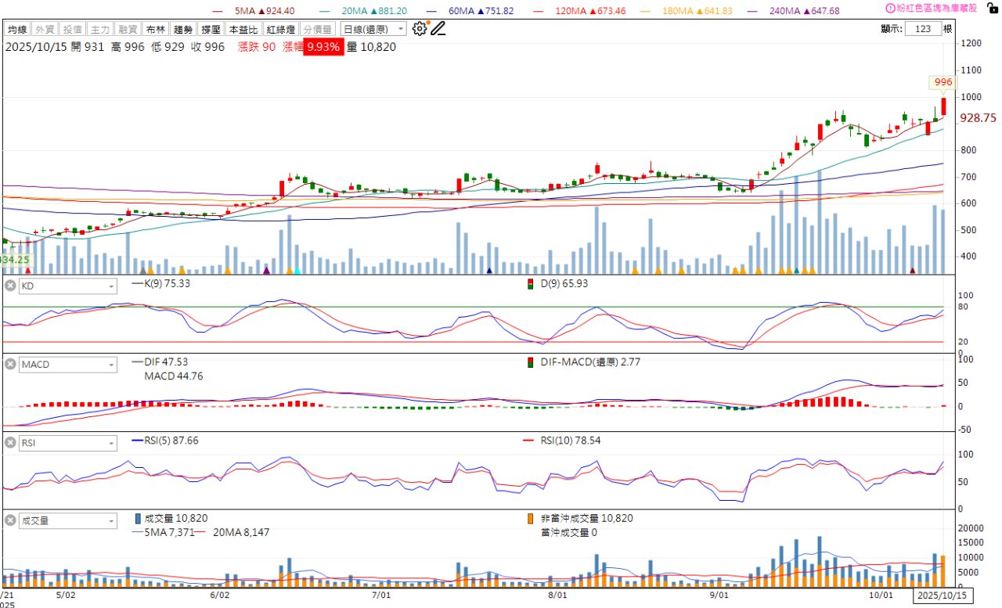Close the RSI indicator panel

10,443
